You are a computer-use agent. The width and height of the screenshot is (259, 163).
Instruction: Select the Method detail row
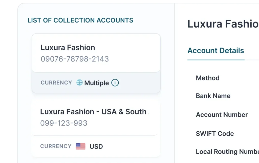pos(208,78)
